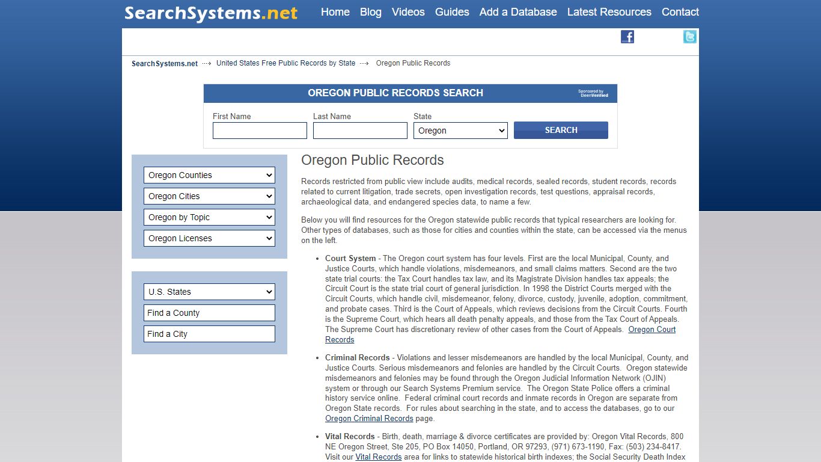
Task: Open the Facebook icon link
Action: 627,37
